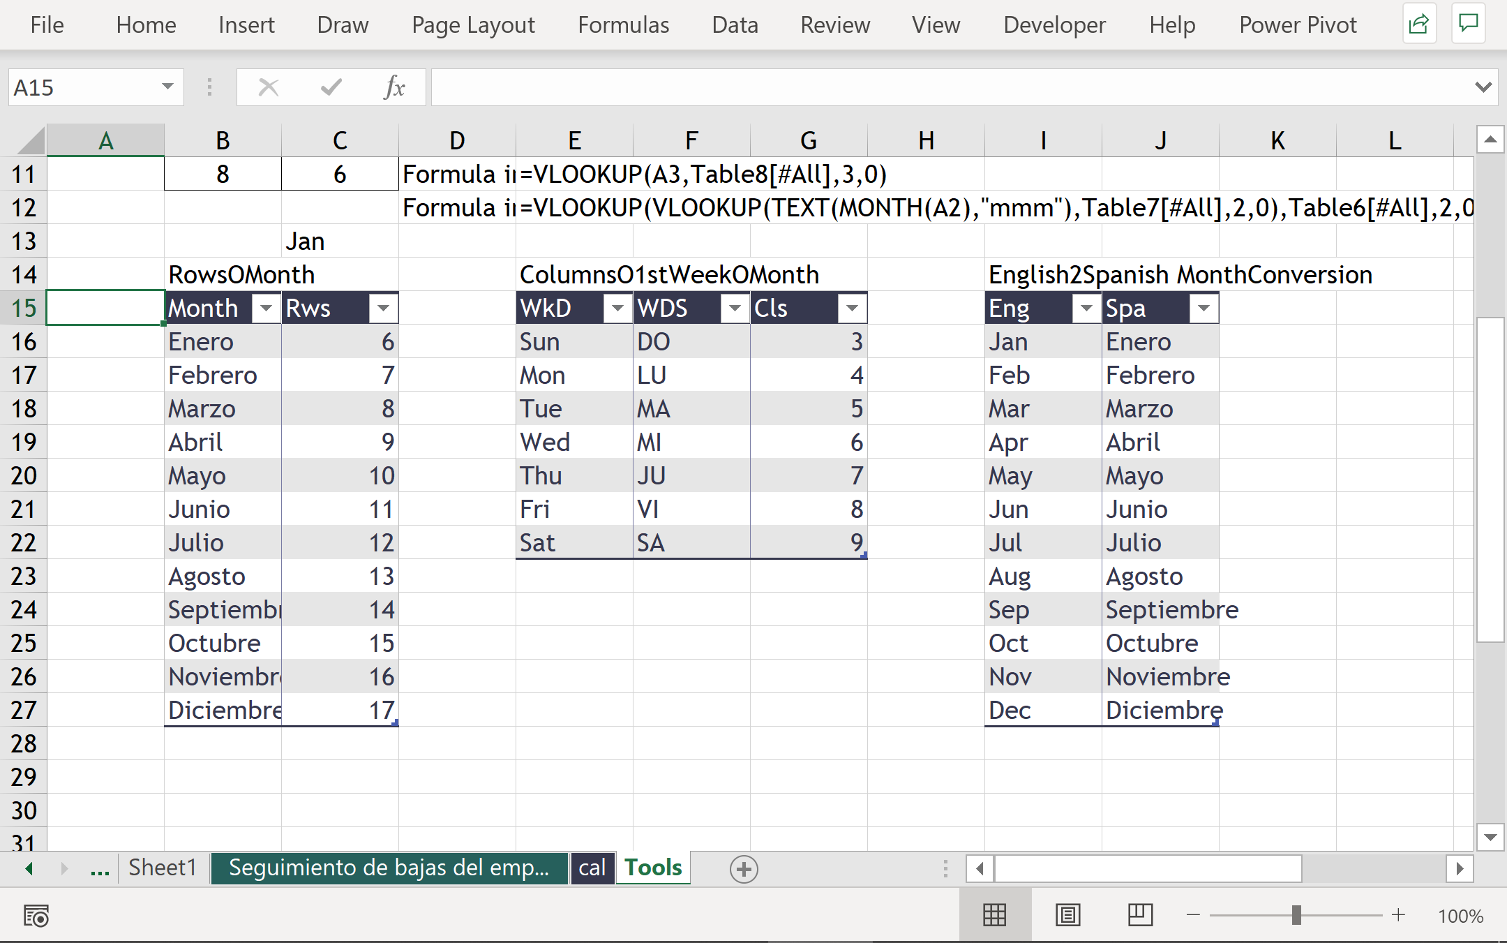Switch to the cal sheet tab
The width and height of the screenshot is (1507, 943).
coord(592,868)
